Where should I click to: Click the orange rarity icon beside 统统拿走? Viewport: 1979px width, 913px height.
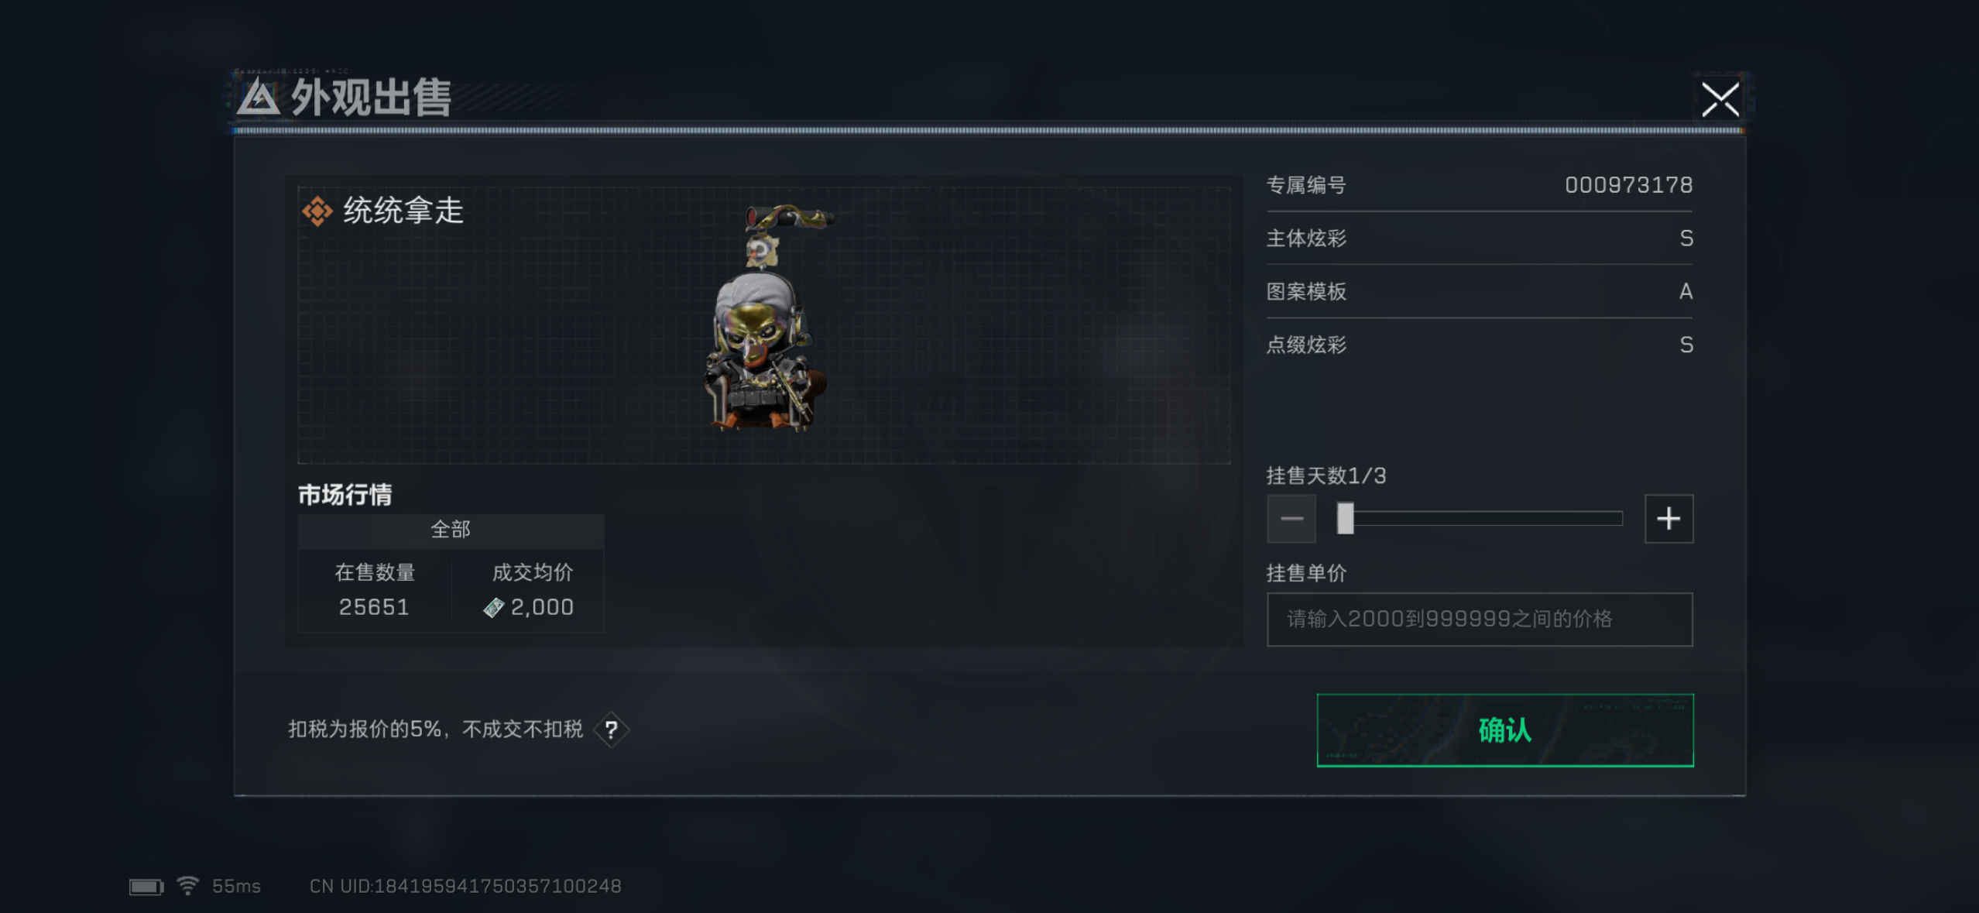click(317, 211)
